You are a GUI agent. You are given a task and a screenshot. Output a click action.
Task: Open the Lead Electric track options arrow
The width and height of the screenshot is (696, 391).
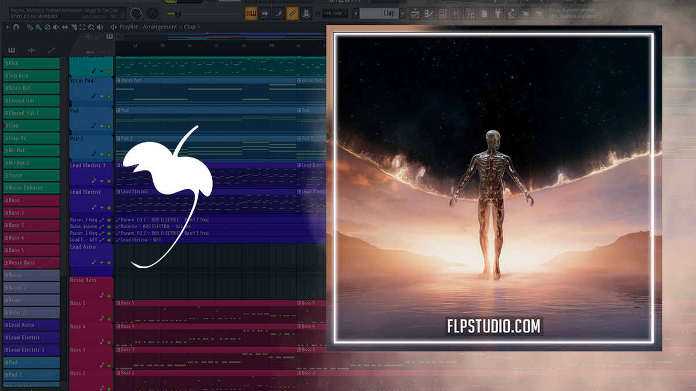click(x=101, y=207)
